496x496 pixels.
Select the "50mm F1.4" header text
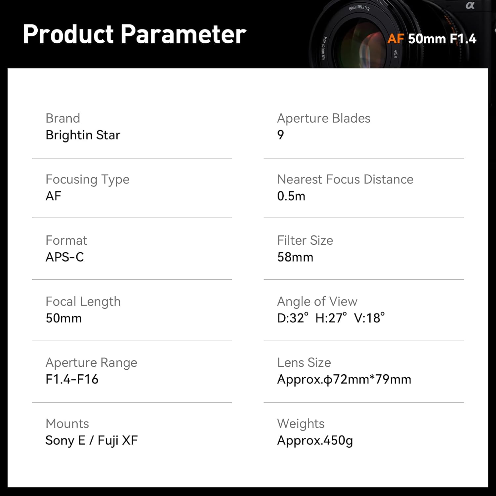pyautogui.click(x=442, y=39)
